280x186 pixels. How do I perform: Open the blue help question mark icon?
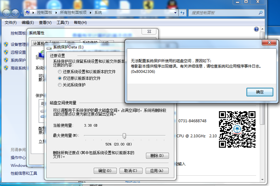tap(256, 29)
